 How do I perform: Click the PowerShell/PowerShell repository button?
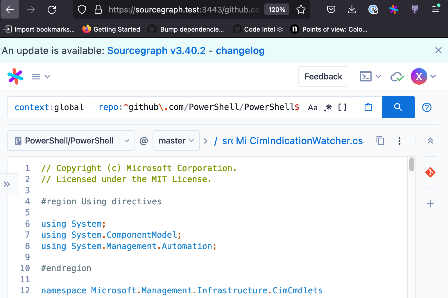click(63, 141)
